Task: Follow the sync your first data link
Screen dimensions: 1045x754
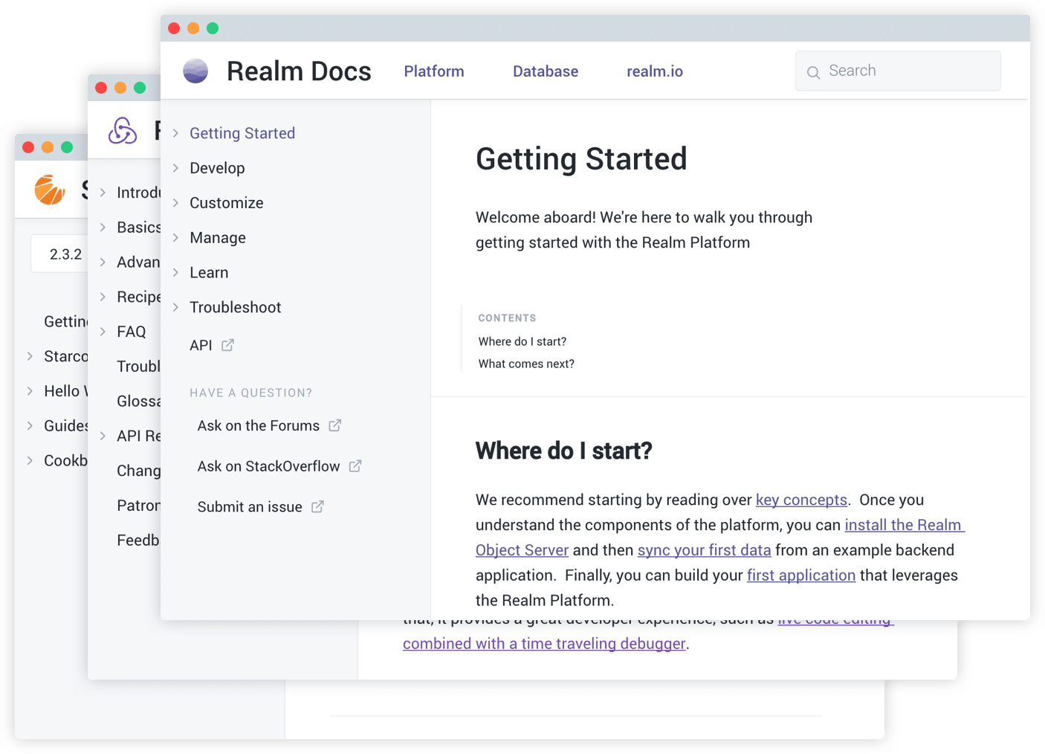Action: pos(705,550)
